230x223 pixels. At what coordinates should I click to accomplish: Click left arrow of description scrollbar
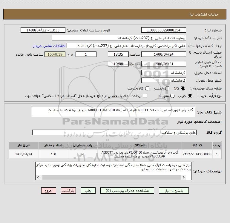(38, 177)
